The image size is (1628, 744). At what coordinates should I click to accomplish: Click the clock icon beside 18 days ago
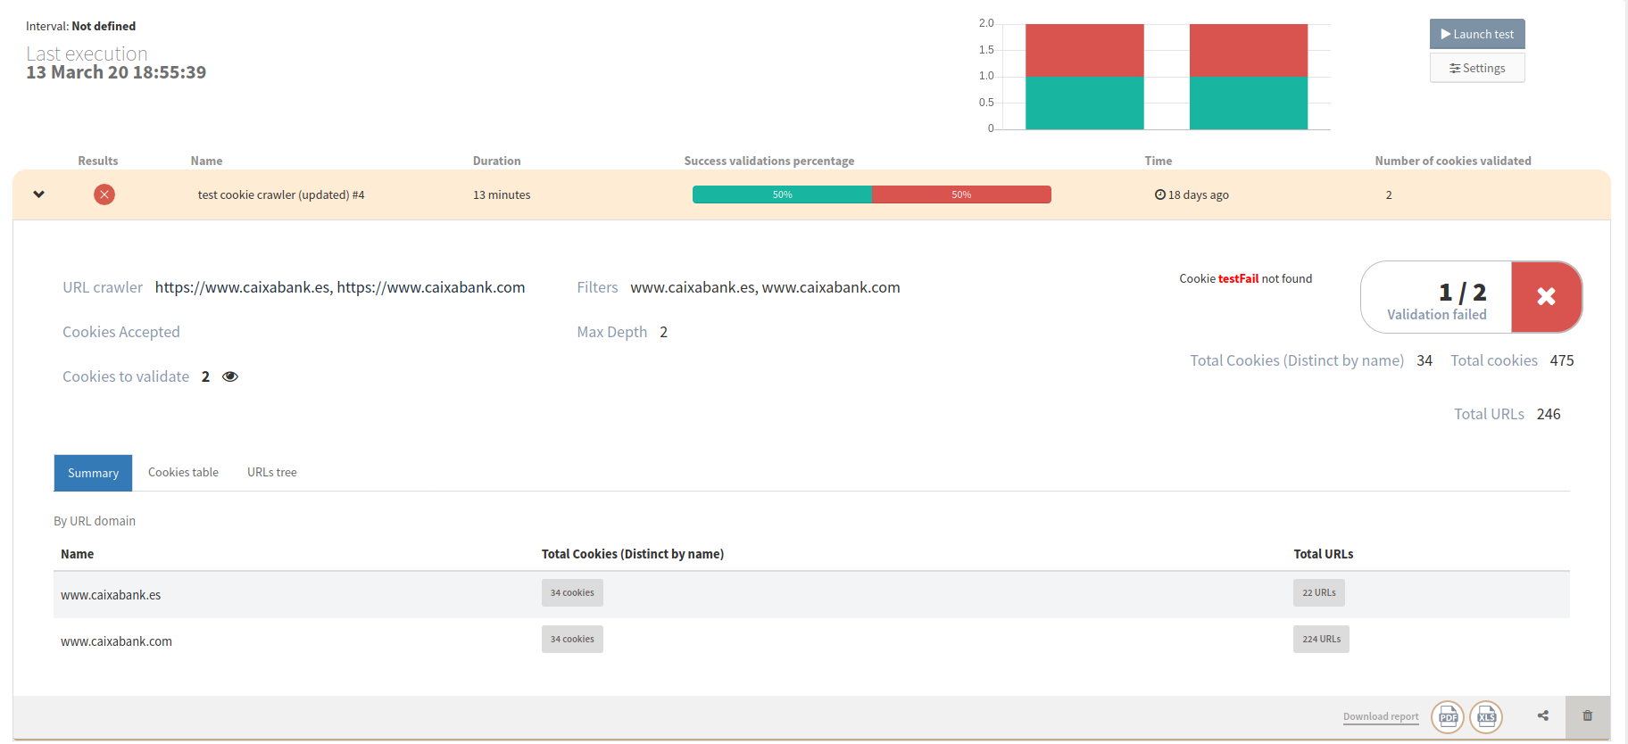pyautogui.click(x=1159, y=194)
